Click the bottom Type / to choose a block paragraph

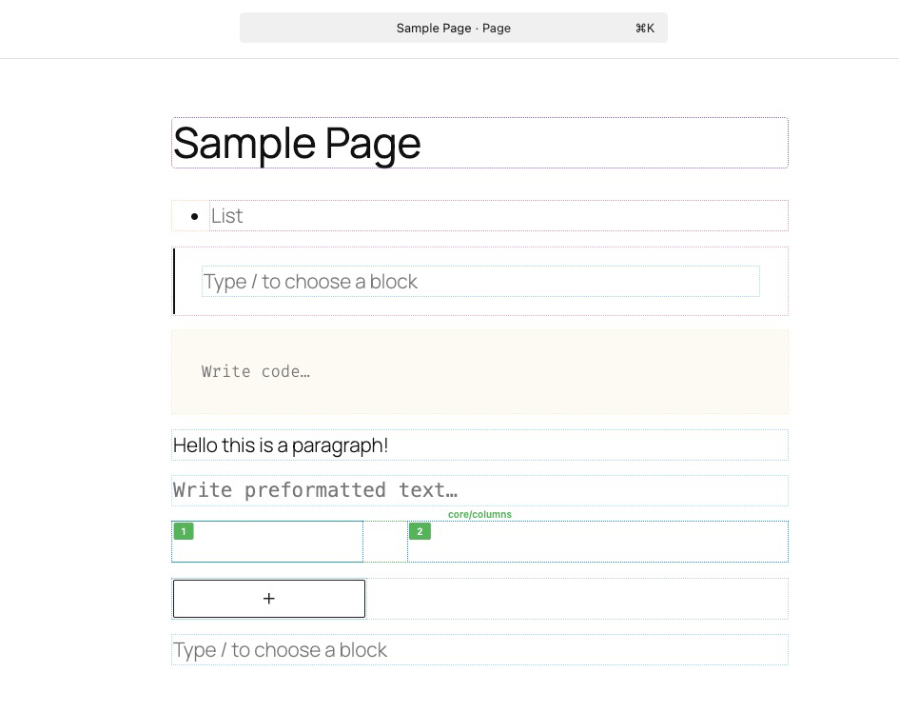coord(279,649)
